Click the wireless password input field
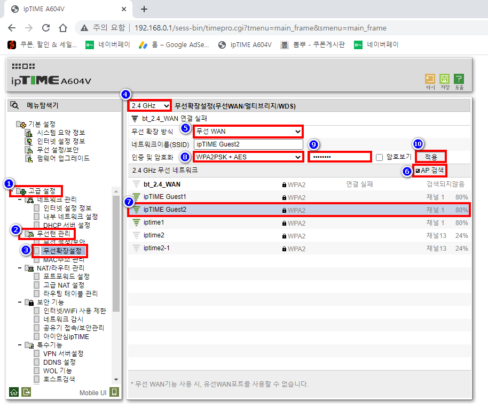 (x=340, y=157)
